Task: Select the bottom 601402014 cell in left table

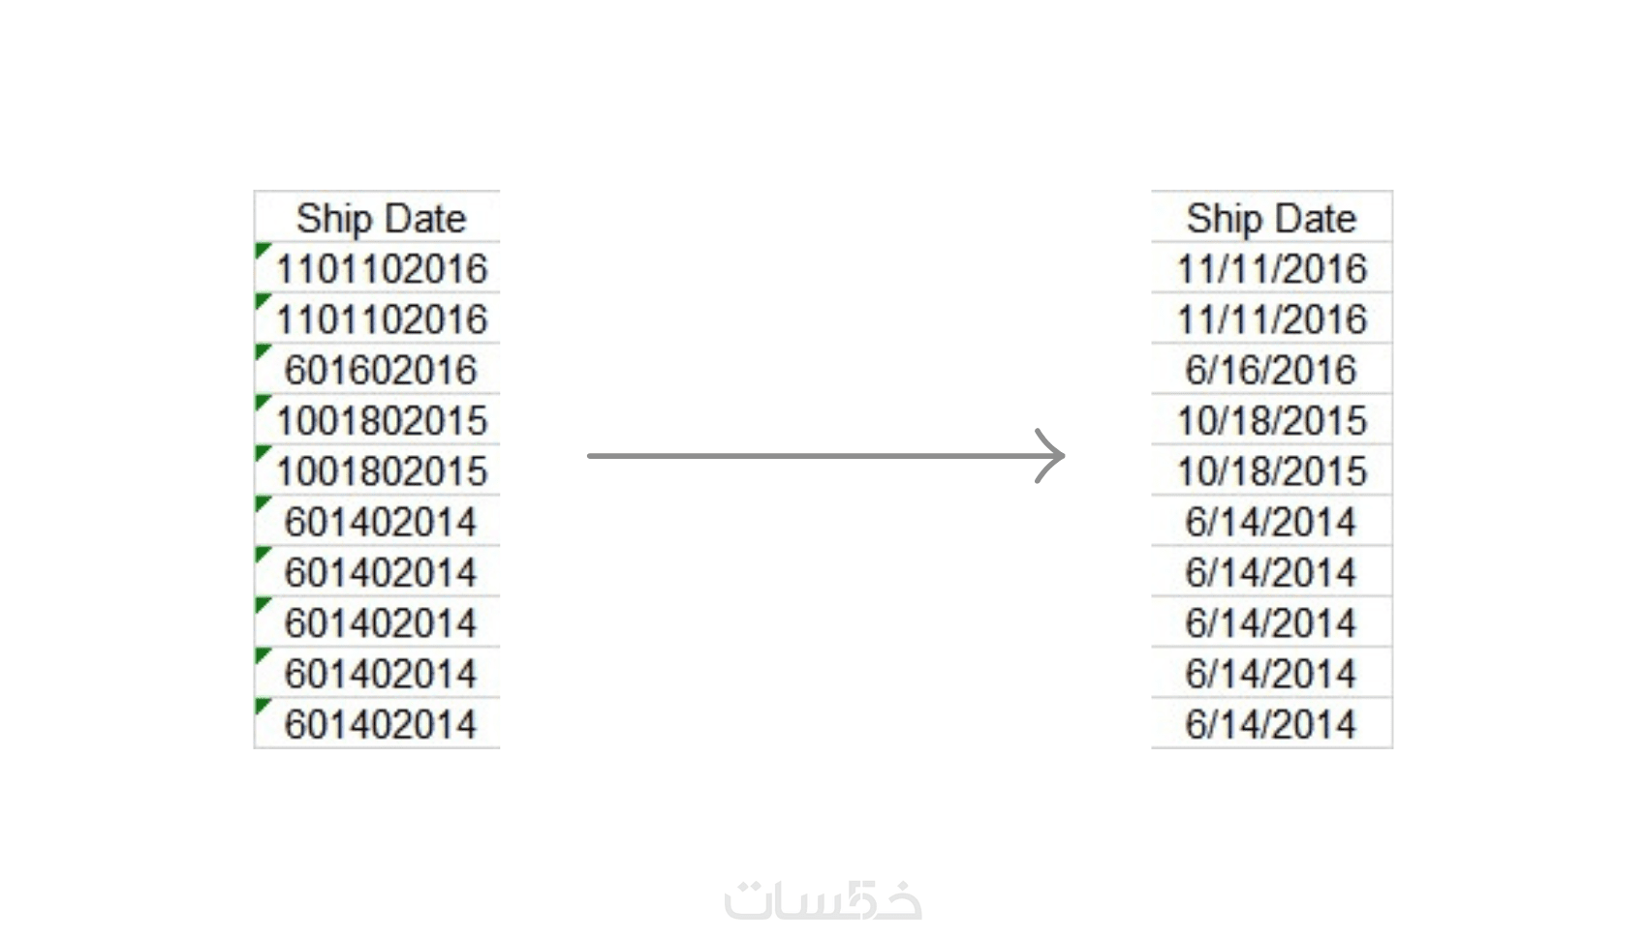Action: tap(377, 723)
